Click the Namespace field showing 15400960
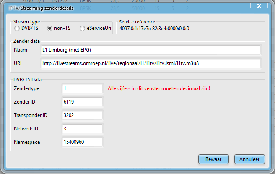Viewport: 275px width, 174px height. point(83,142)
